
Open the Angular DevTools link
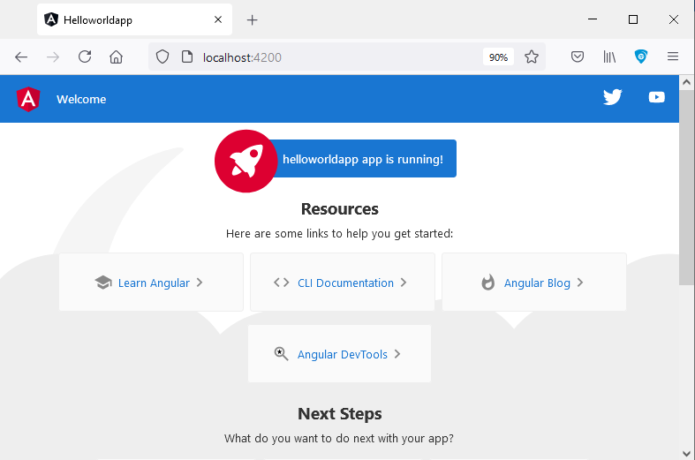pos(342,355)
